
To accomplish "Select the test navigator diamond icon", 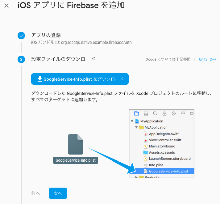I will [174, 113].
